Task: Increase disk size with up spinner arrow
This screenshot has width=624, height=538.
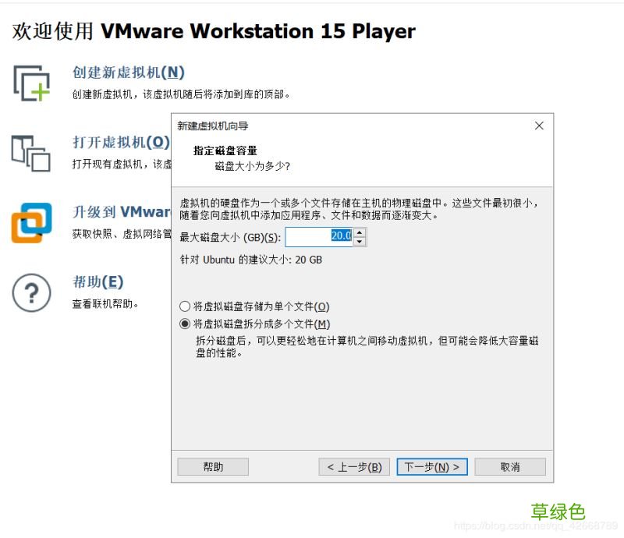Action: click(x=360, y=232)
